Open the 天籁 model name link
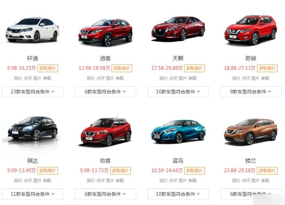This screenshot has height=205, width=285. coord(178,58)
